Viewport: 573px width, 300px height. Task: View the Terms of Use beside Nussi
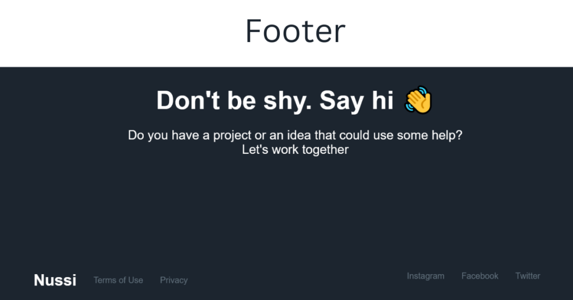[x=118, y=280]
